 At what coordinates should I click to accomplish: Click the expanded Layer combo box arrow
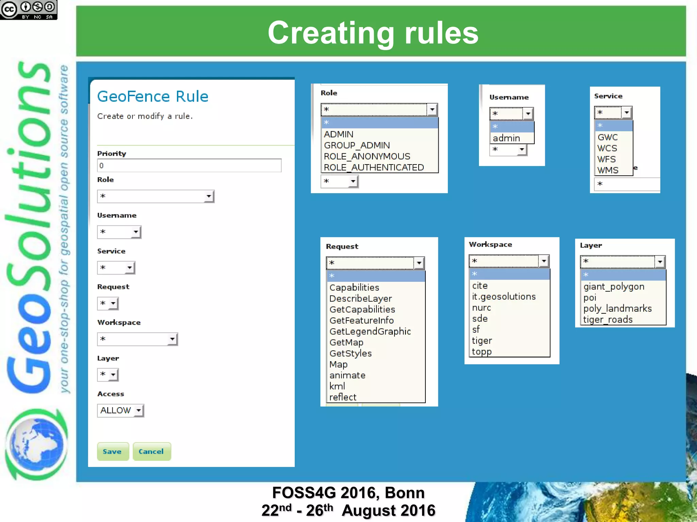[x=660, y=261]
